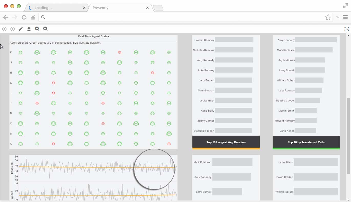Select the first agent icon in row K
The width and height of the screenshot is (351, 202).
click(x=20, y=52)
